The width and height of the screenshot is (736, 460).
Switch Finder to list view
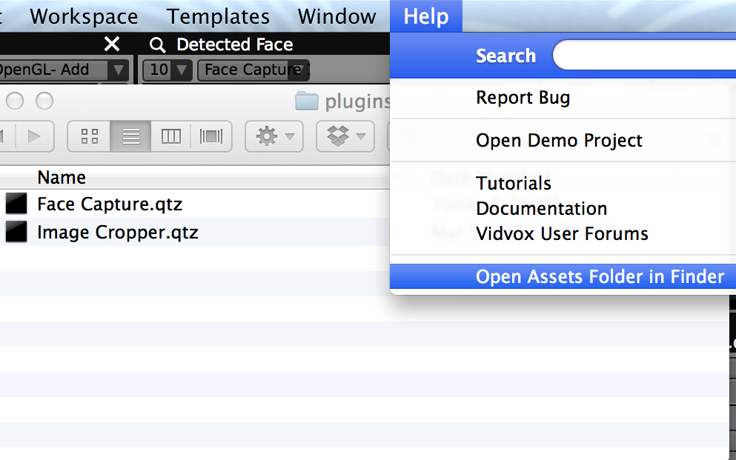click(x=130, y=136)
